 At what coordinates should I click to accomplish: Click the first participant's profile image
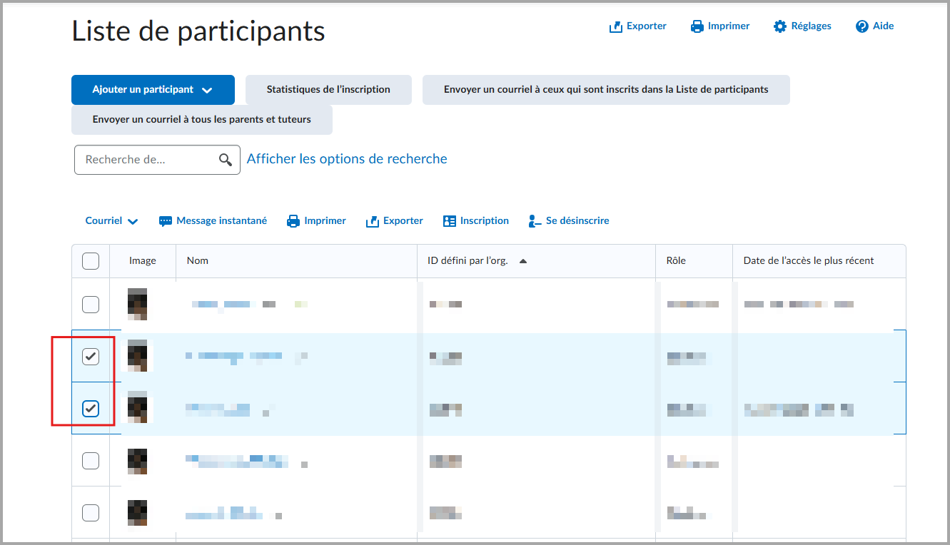pos(138,305)
